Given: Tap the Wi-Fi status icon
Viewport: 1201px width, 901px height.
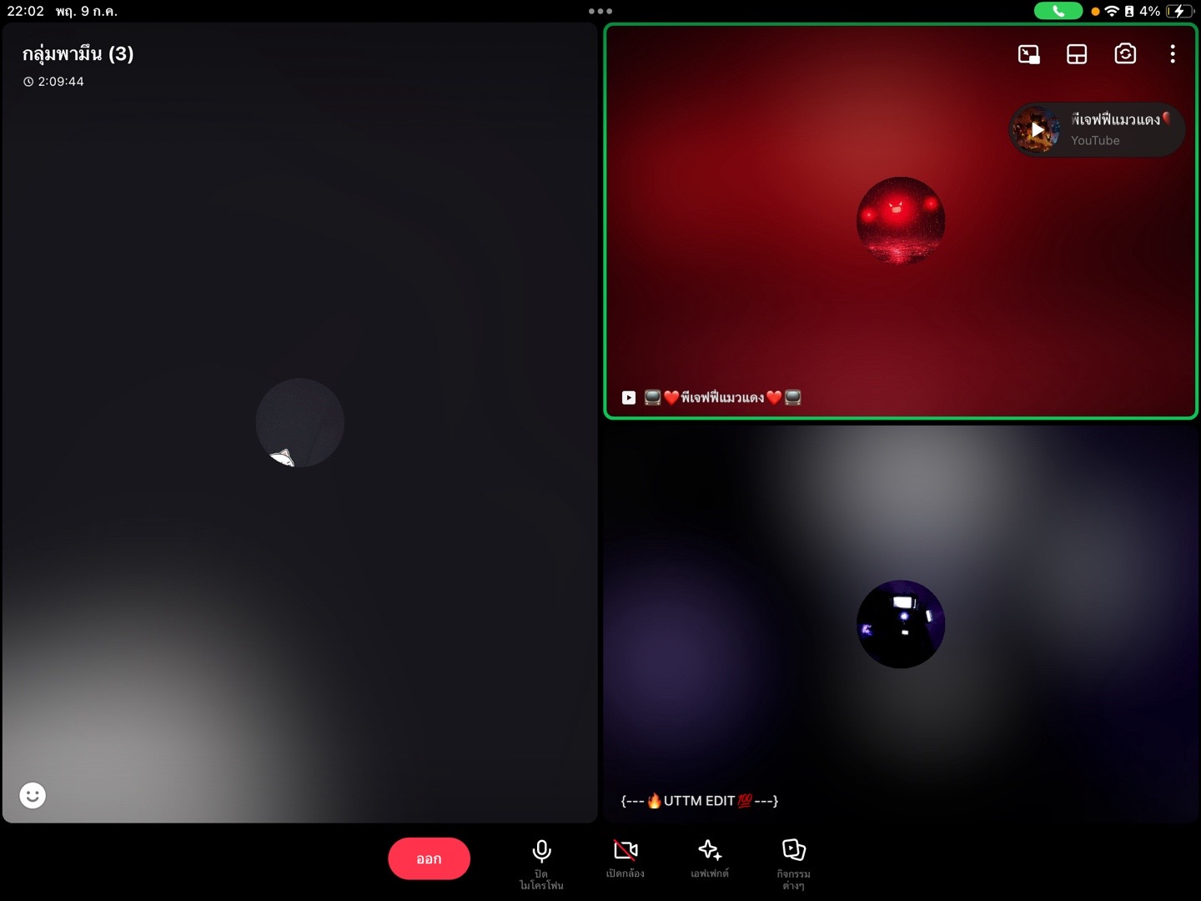Looking at the screenshot, I should point(1112,11).
